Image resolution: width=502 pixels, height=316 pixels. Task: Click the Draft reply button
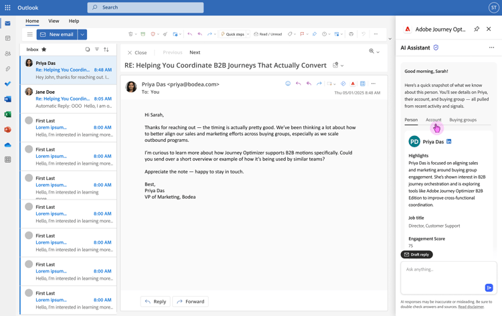(417, 254)
